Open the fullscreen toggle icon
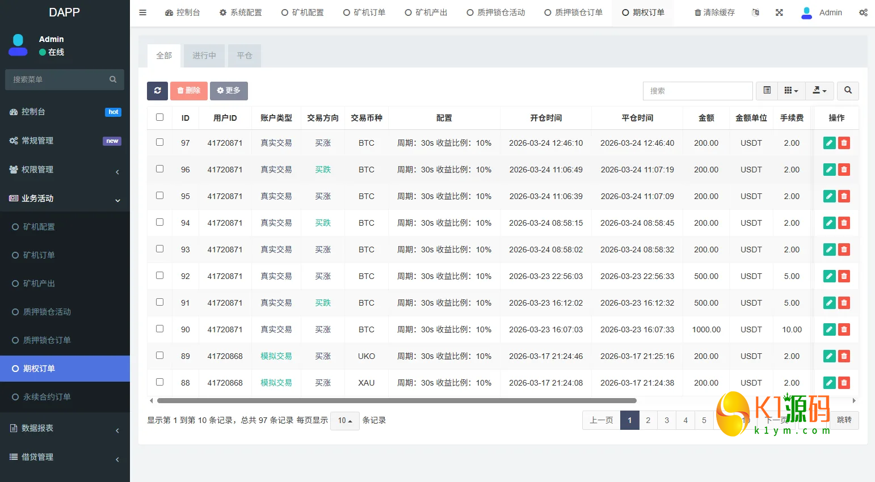The height and width of the screenshot is (482, 875). coord(779,12)
